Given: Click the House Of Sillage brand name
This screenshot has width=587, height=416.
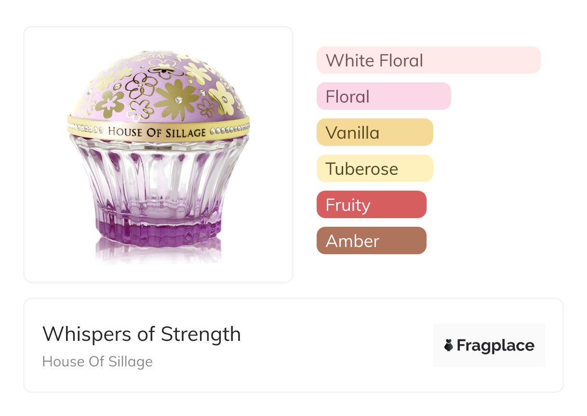Looking at the screenshot, I should coord(97,362).
